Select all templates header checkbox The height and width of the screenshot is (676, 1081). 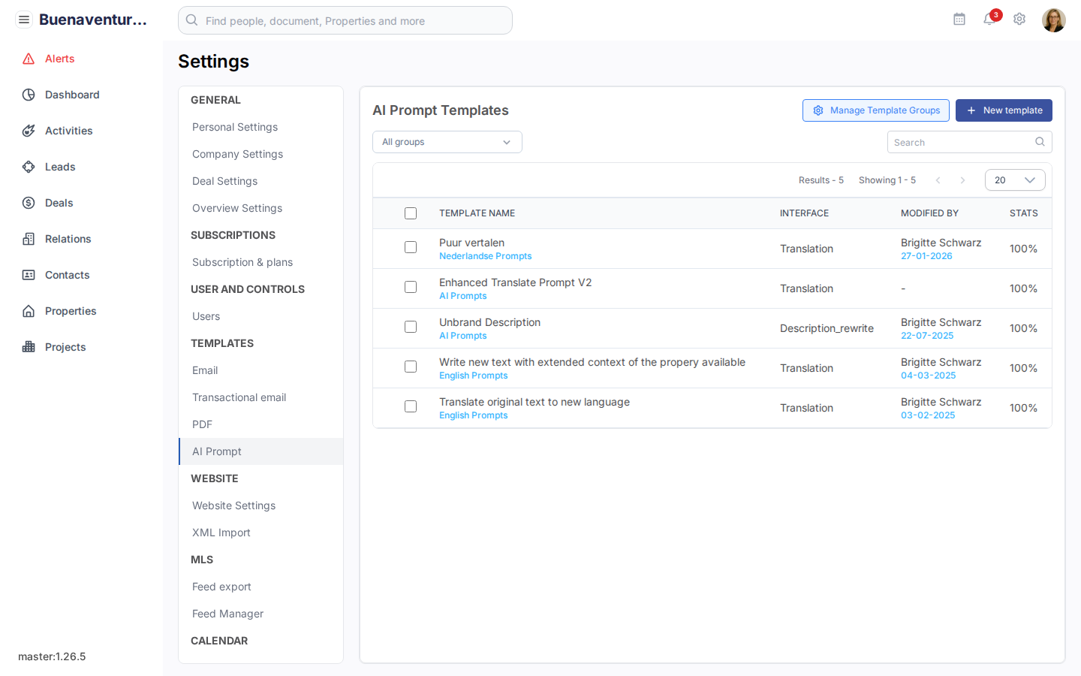coord(411,213)
